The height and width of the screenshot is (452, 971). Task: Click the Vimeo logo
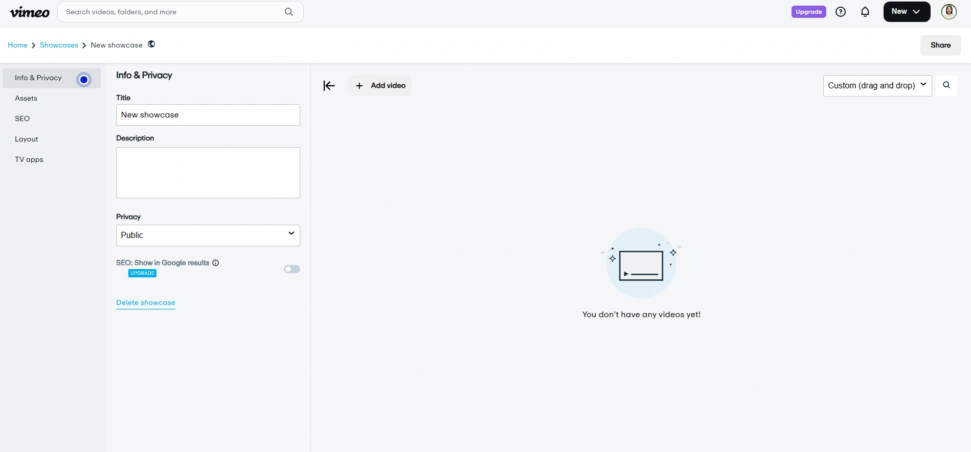coord(30,12)
